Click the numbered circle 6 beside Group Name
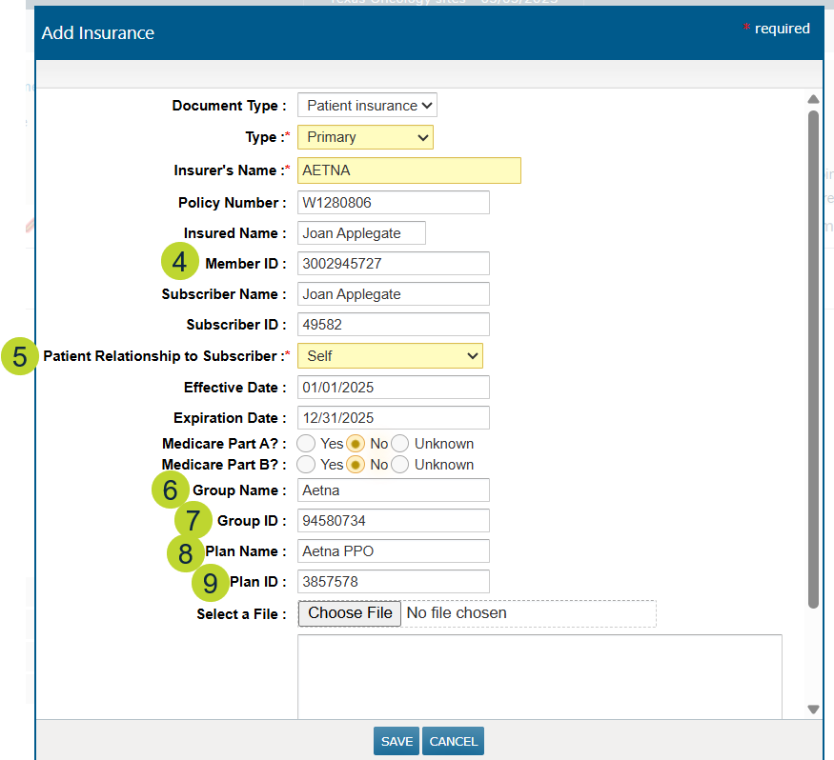 pos(171,490)
